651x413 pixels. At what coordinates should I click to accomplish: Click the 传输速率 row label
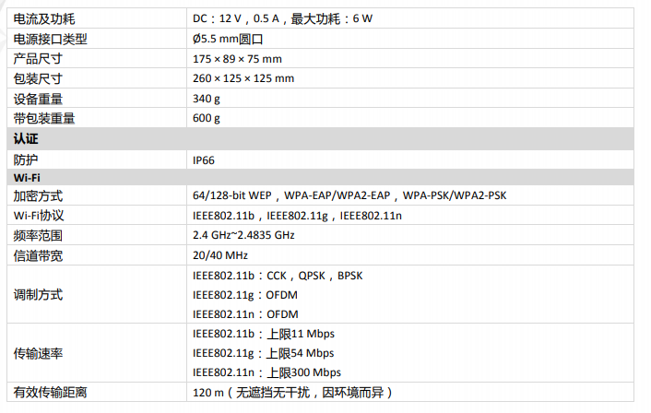(x=38, y=353)
